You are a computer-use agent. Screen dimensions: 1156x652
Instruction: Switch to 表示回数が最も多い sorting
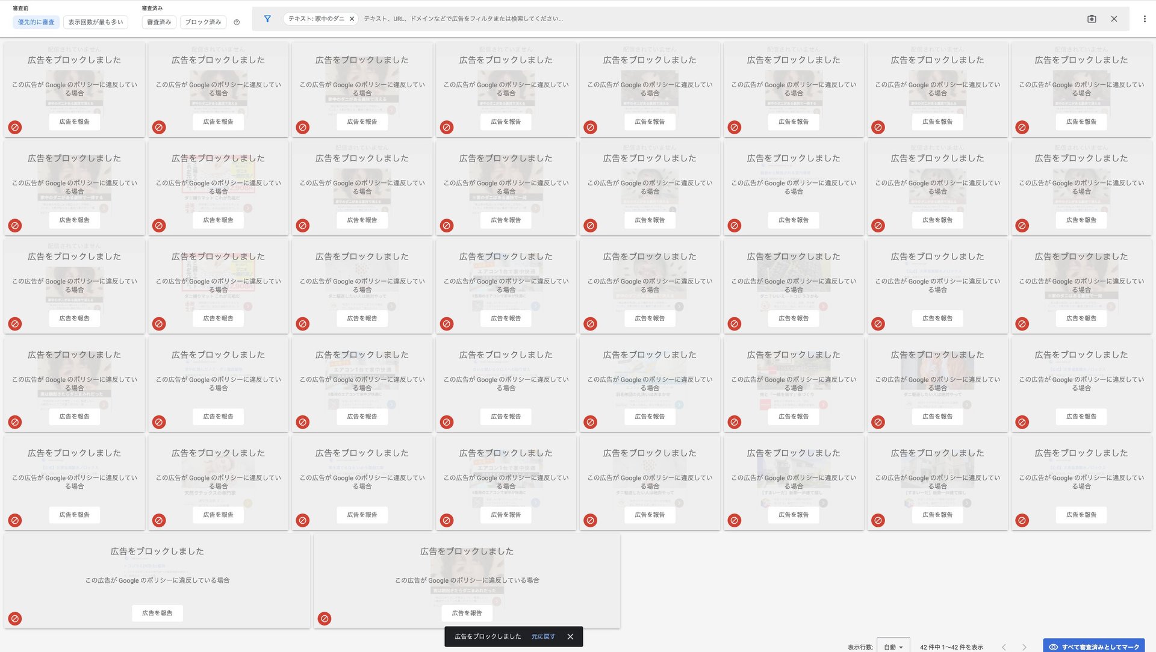coord(96,22)
